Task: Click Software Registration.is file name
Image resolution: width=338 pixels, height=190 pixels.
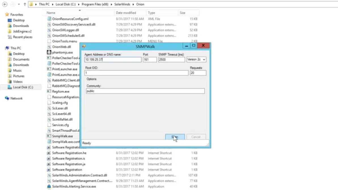Action: 69,159
